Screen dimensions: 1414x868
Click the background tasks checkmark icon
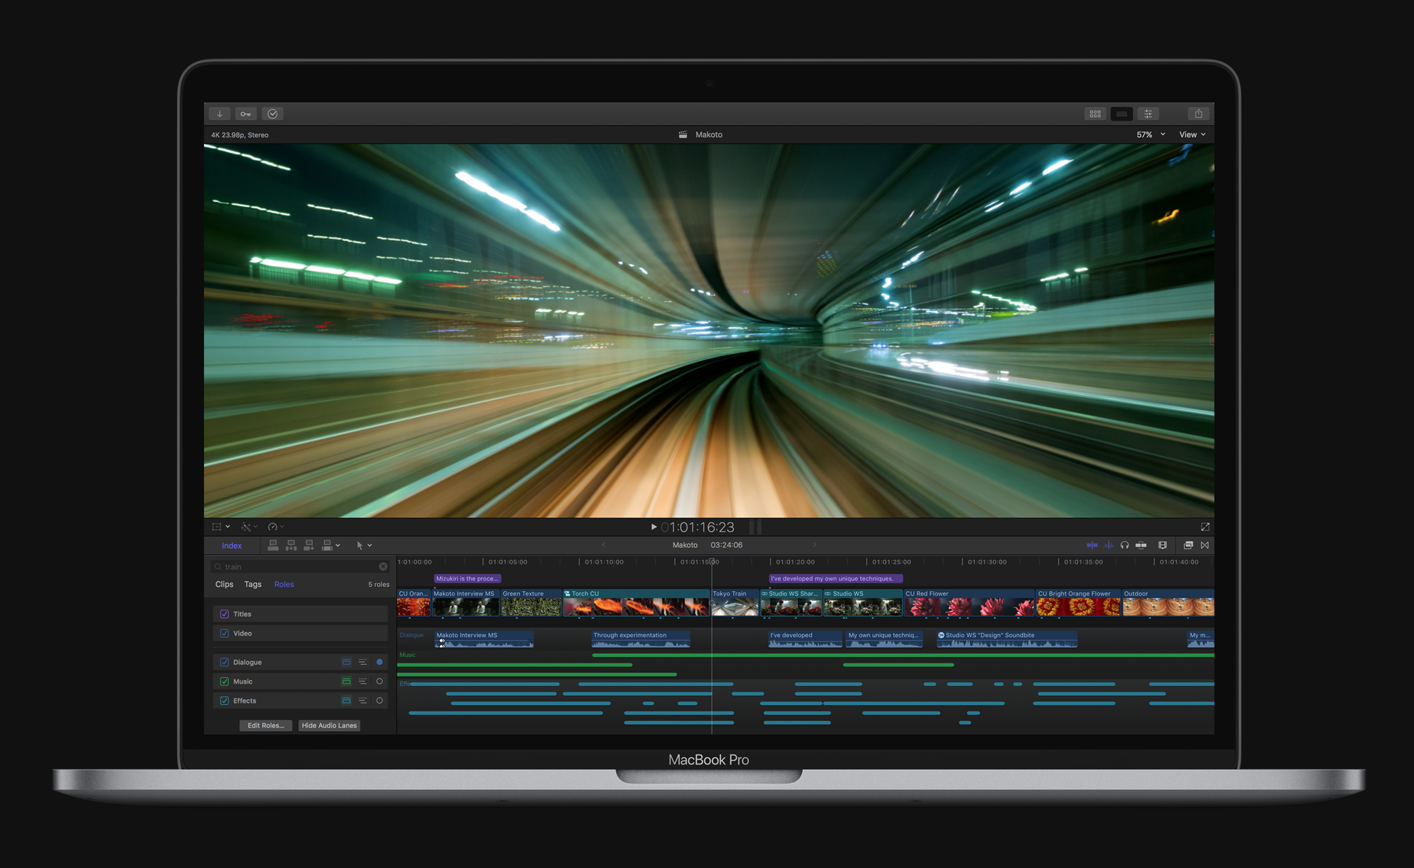272,114
